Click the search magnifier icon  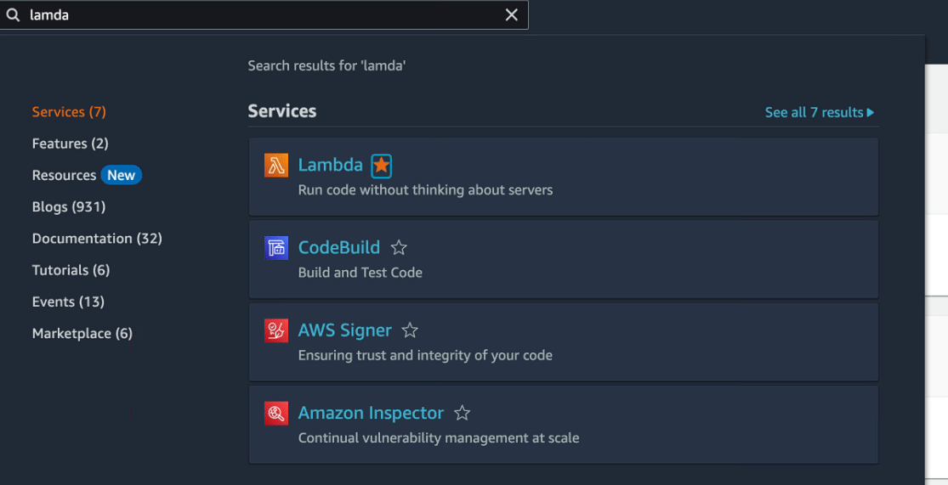click(x=13, y=15)
